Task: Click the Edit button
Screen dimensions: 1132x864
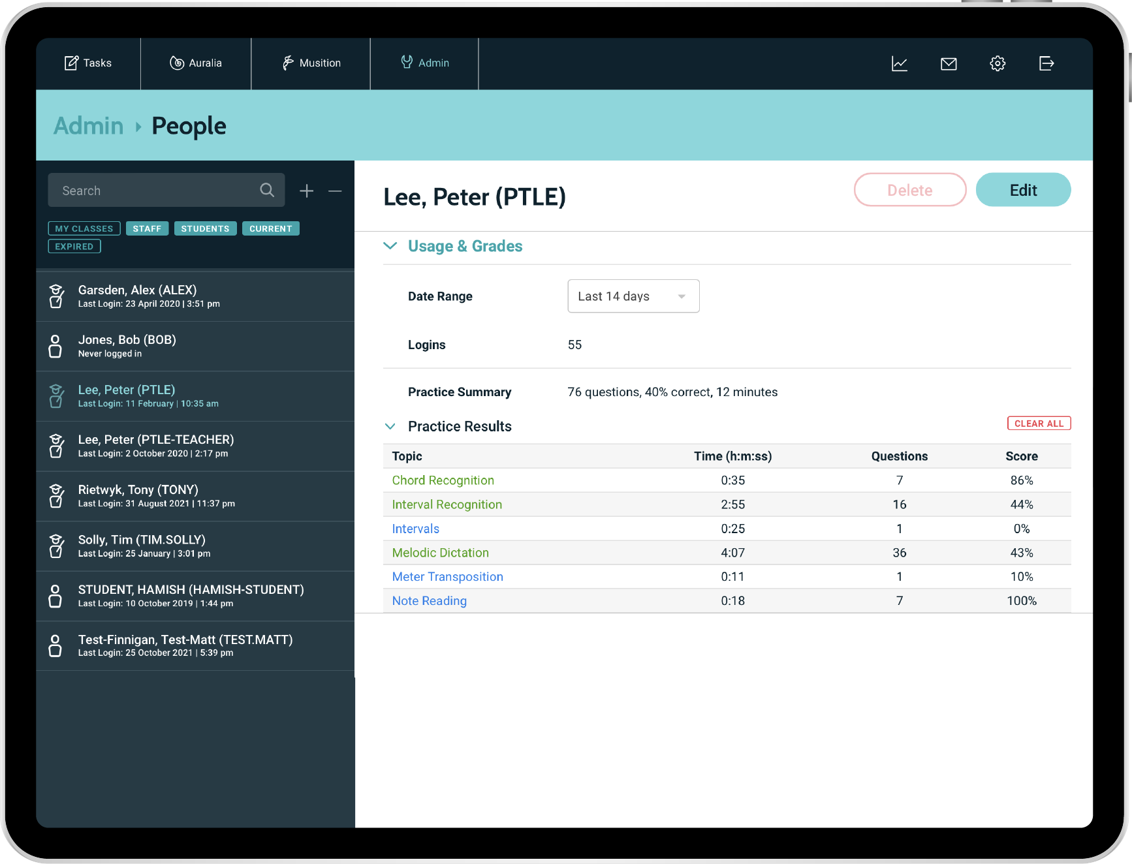Action: pyautogui.click(x=1022, y=190)
